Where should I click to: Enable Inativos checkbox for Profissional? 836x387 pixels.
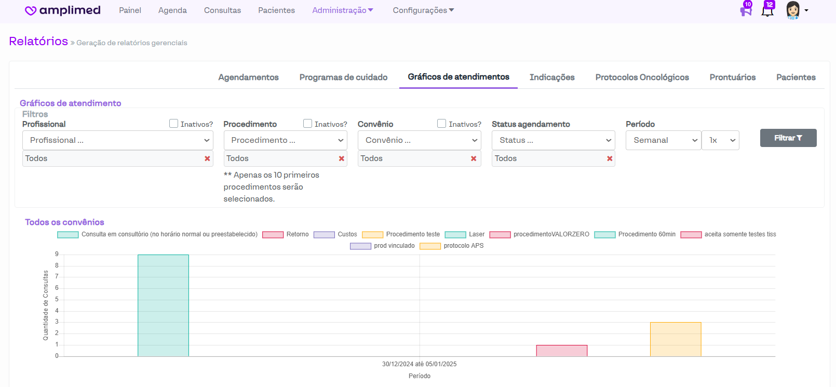pos(174,124)
